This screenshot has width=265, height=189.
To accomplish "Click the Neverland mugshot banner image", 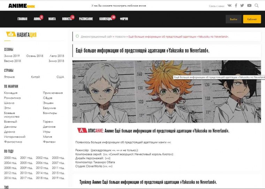I will pos(166,91).
